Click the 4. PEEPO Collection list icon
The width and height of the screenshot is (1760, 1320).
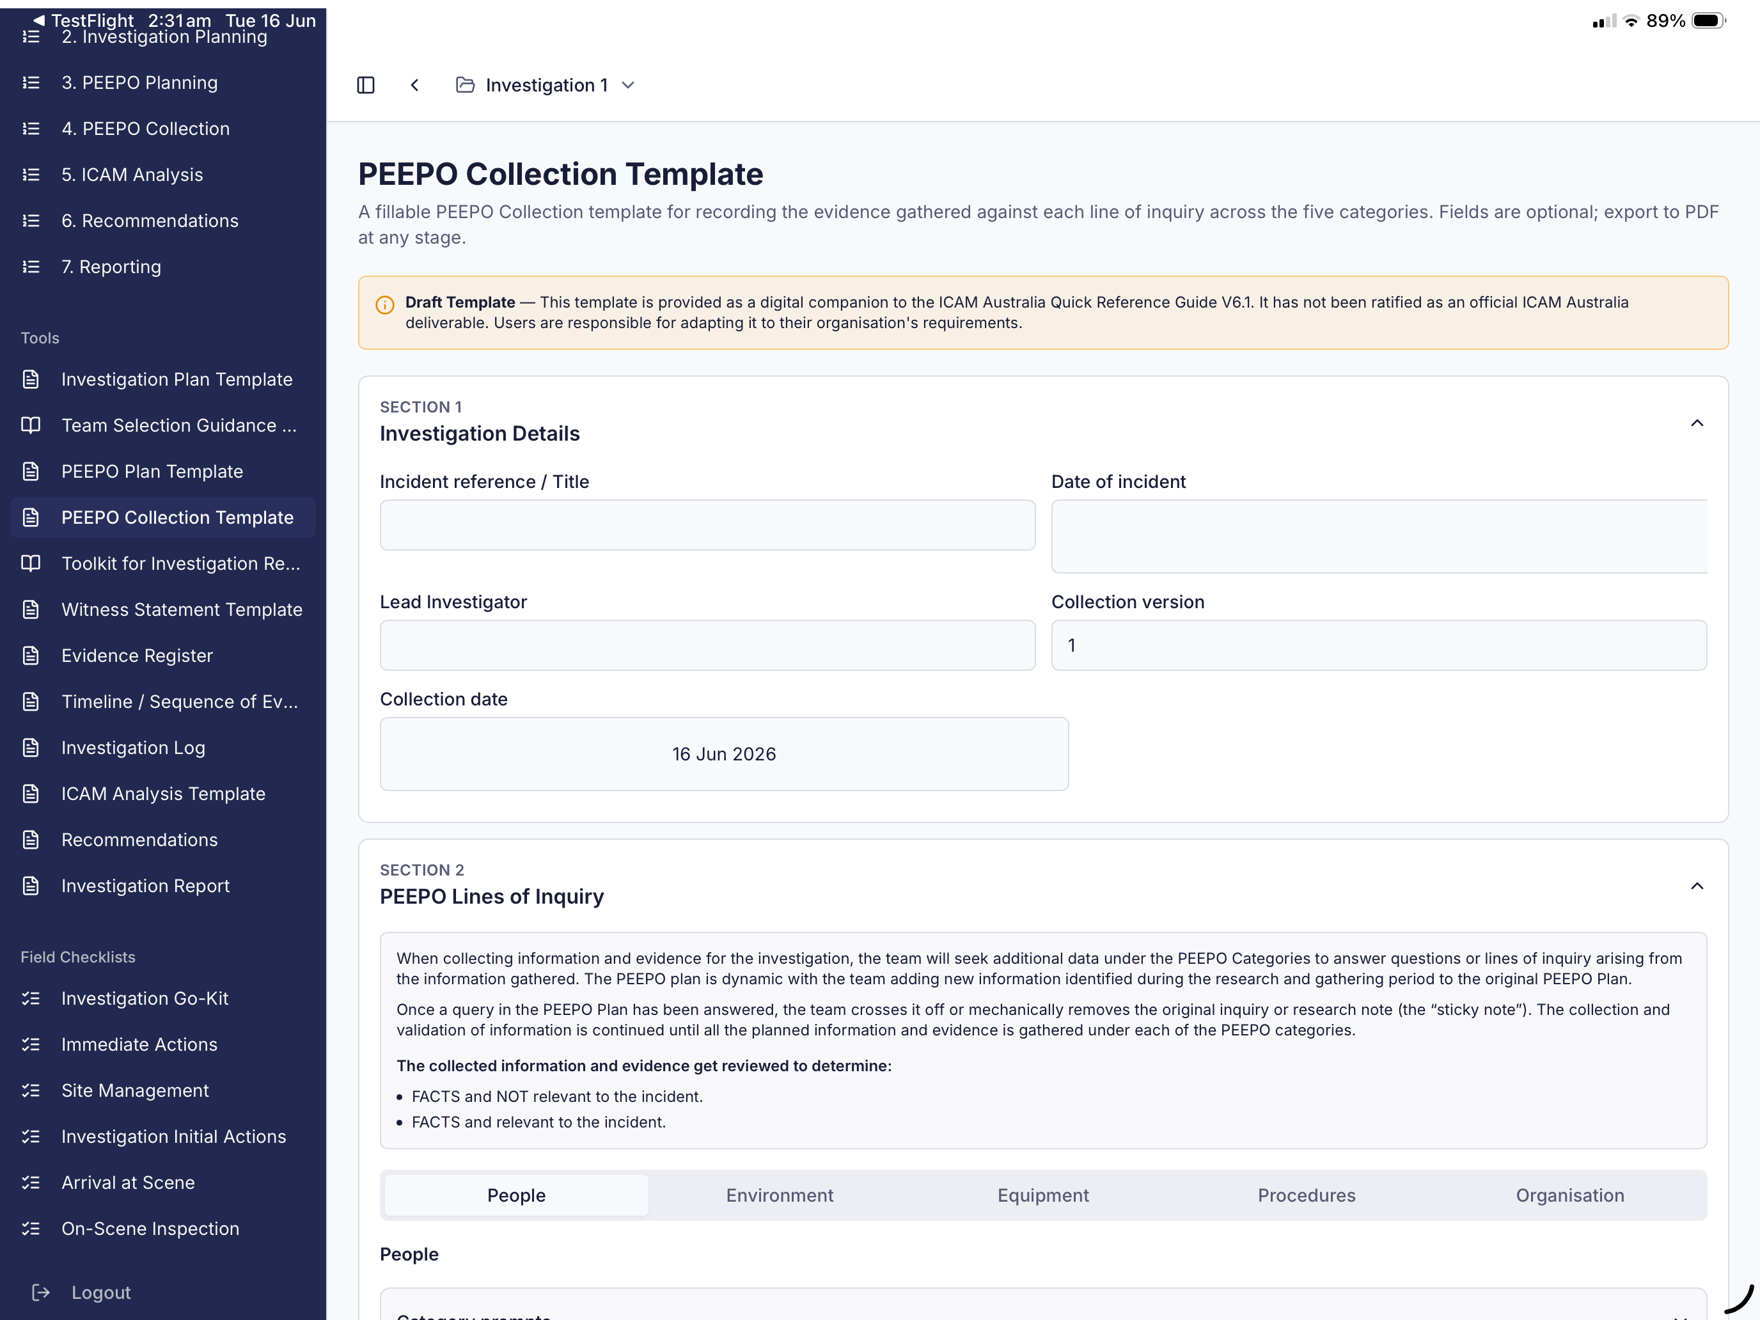pos(31,129)
